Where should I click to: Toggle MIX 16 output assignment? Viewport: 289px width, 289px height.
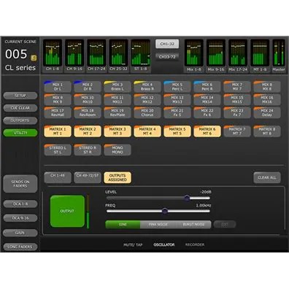pos(267,100)
